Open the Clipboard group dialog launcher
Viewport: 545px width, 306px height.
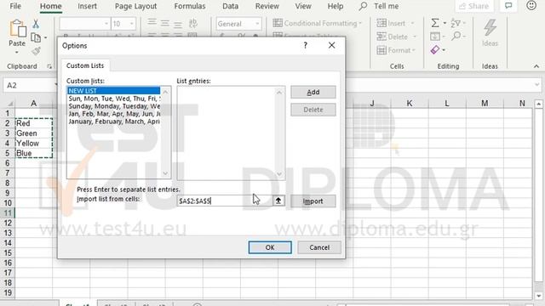point(49,66)
